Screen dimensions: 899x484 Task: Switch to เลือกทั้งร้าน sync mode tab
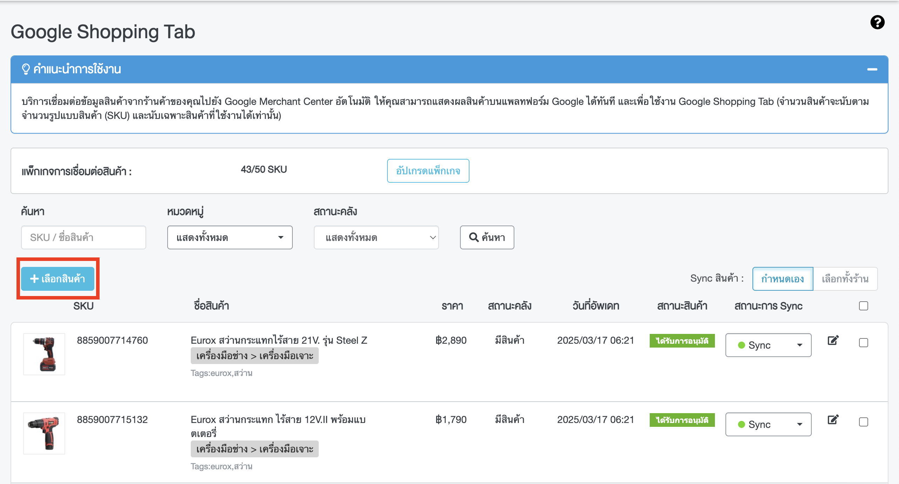point(845,279)
